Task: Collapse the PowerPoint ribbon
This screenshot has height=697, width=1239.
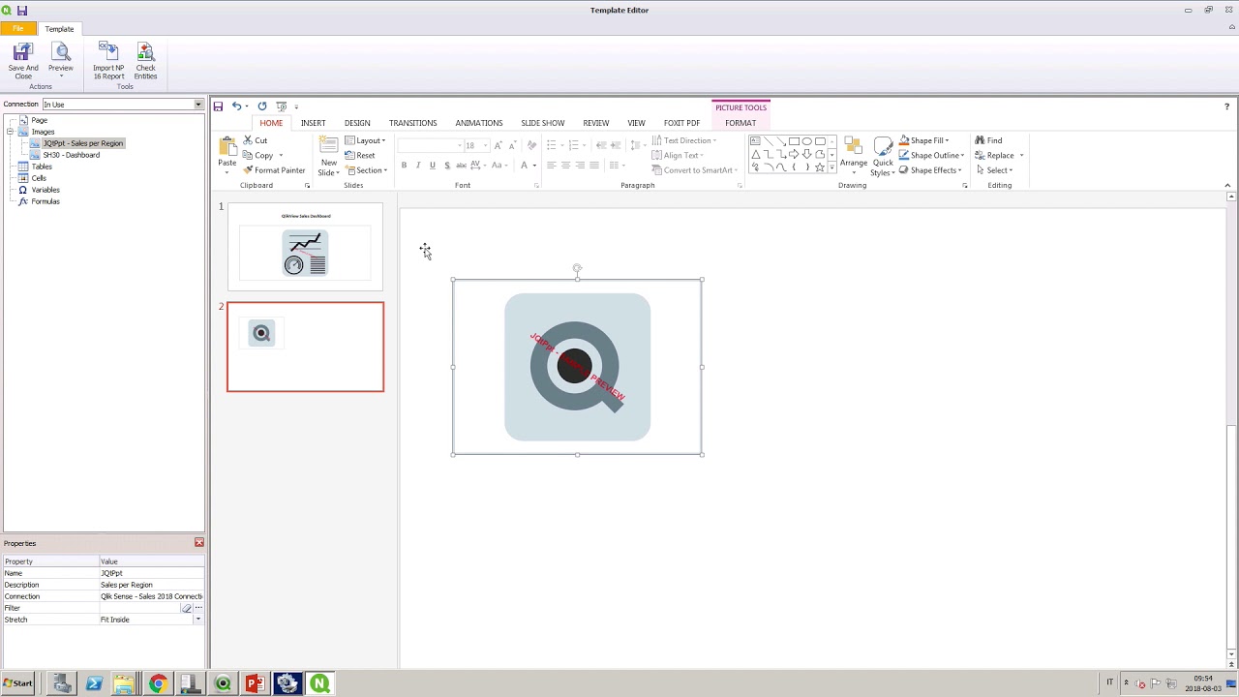Action: pyautogui.click(x=1227, y=185)
